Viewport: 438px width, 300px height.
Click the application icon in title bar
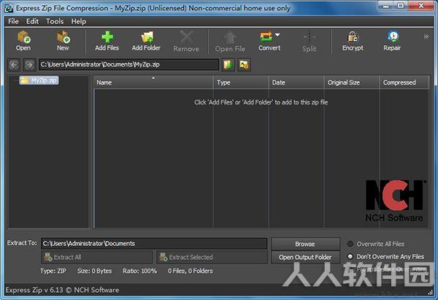coord(9,8)
